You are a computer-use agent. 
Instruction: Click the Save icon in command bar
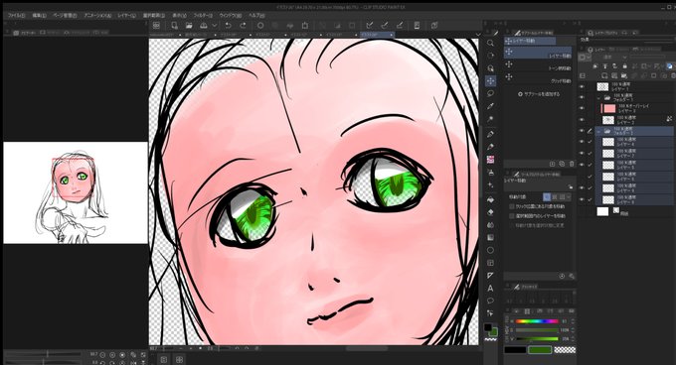coord(204,26)
